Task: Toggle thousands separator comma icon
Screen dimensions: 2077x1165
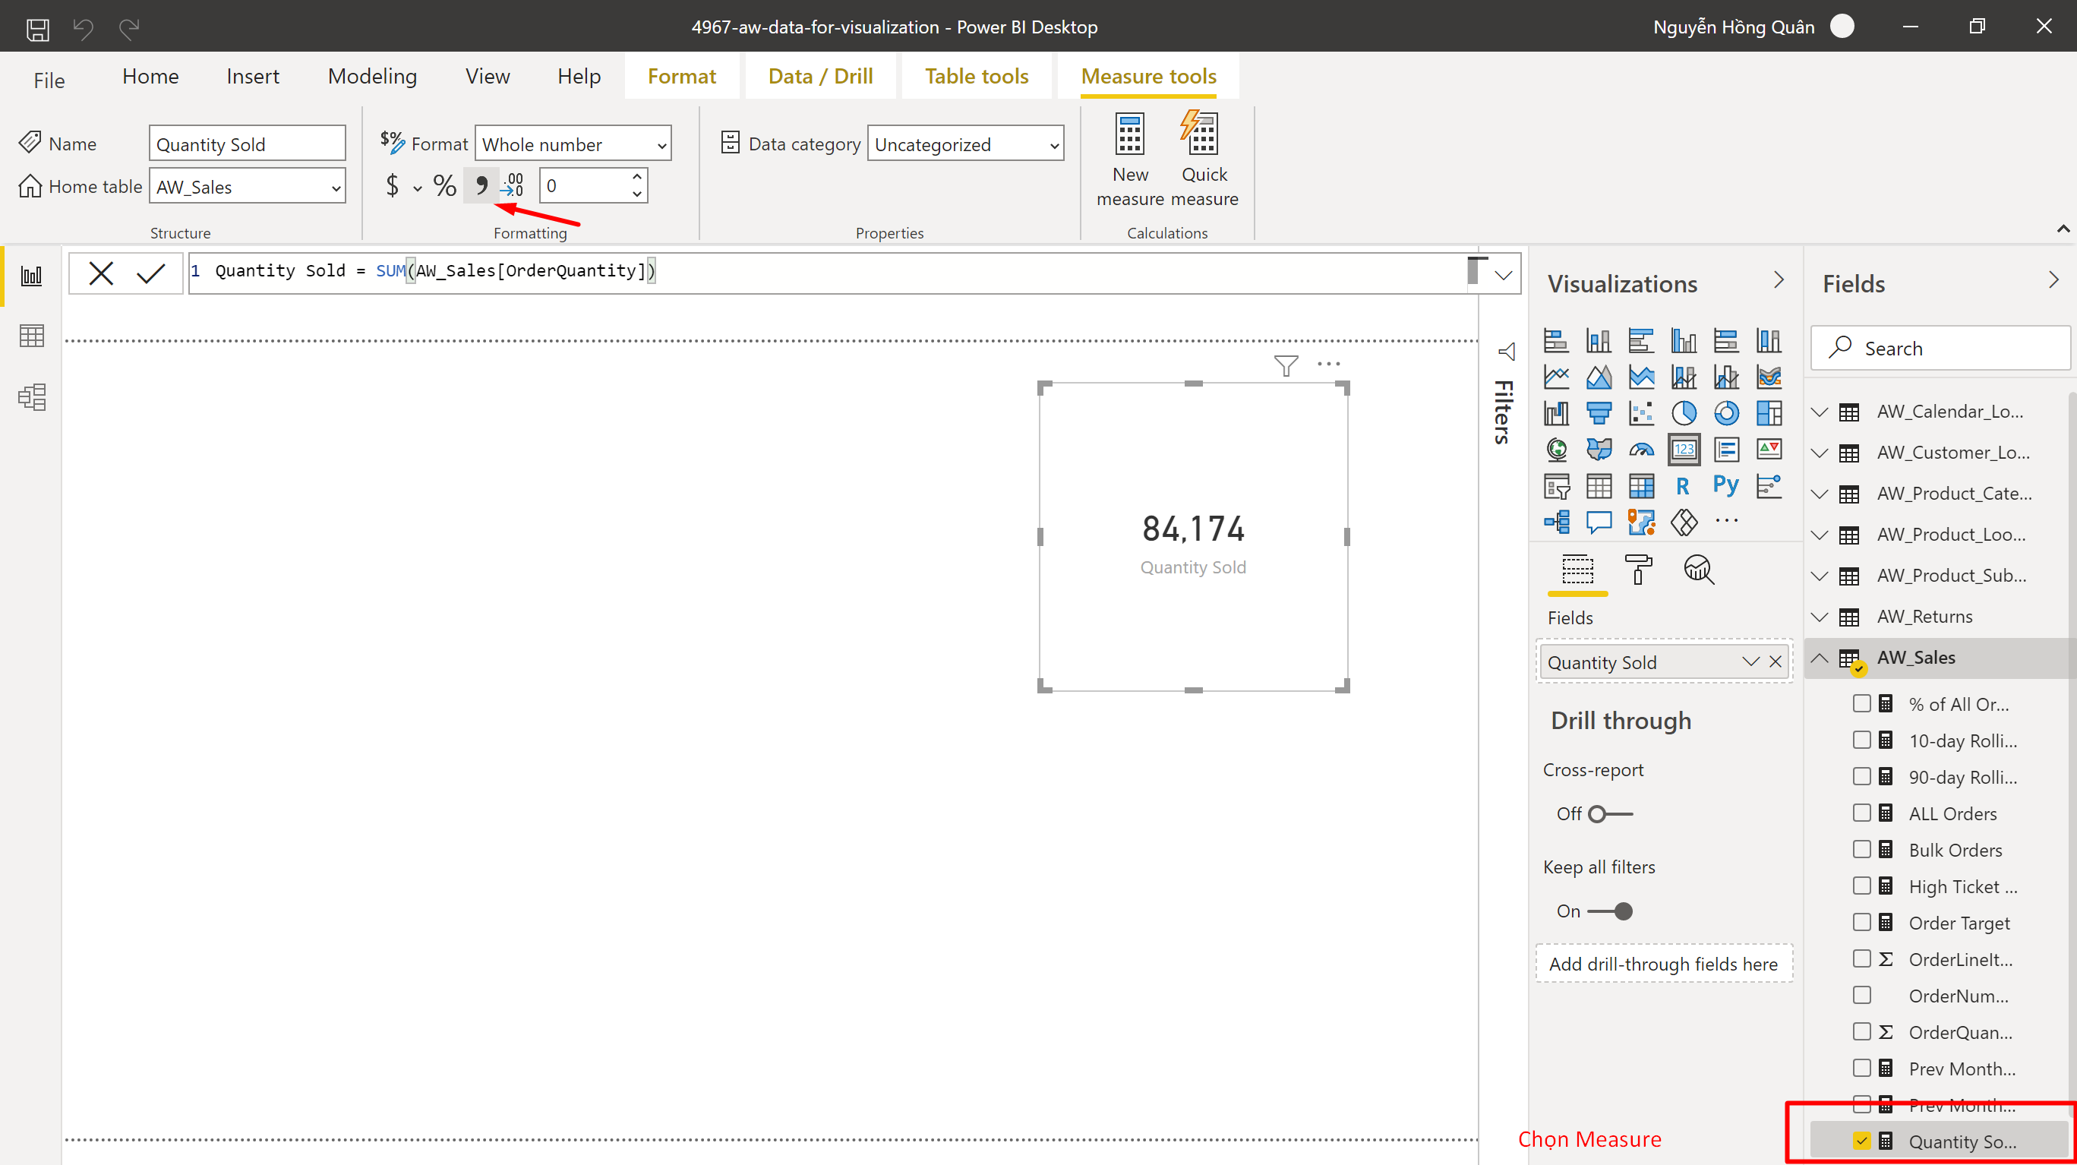Action: click(x=481, y=186)
